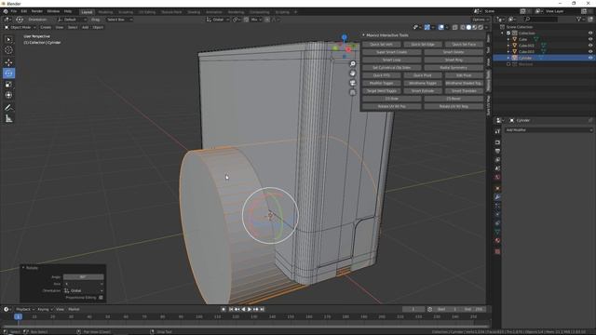Click the outliner search field
The width and height of the screenshot is (596, 335).
point(542,19)
